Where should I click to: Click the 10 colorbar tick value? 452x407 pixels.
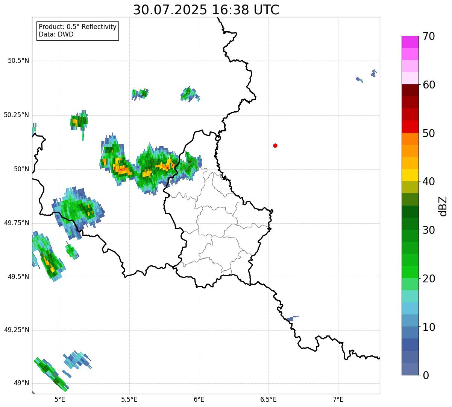[429, 328]
